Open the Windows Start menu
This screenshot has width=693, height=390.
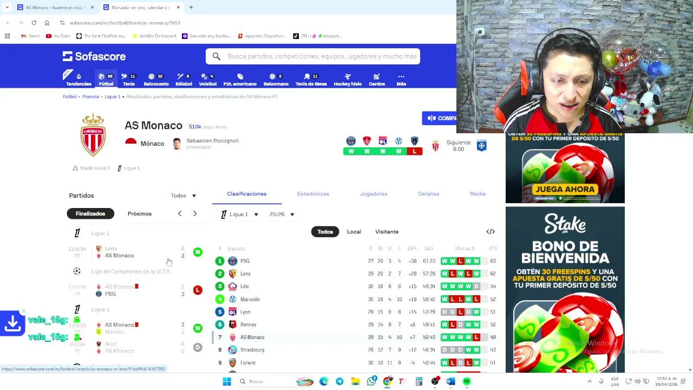[x=227, y=381]
